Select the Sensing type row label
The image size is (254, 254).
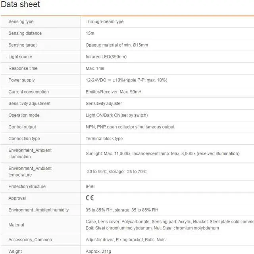[21, 21]
